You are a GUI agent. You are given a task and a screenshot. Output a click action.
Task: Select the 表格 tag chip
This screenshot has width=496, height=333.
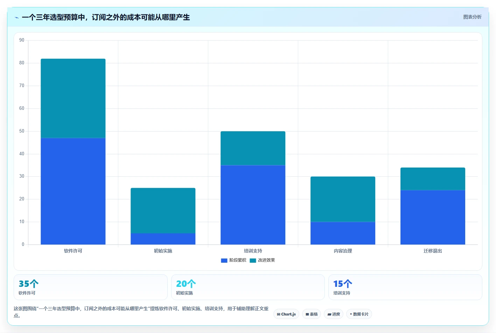pos(312,314)
